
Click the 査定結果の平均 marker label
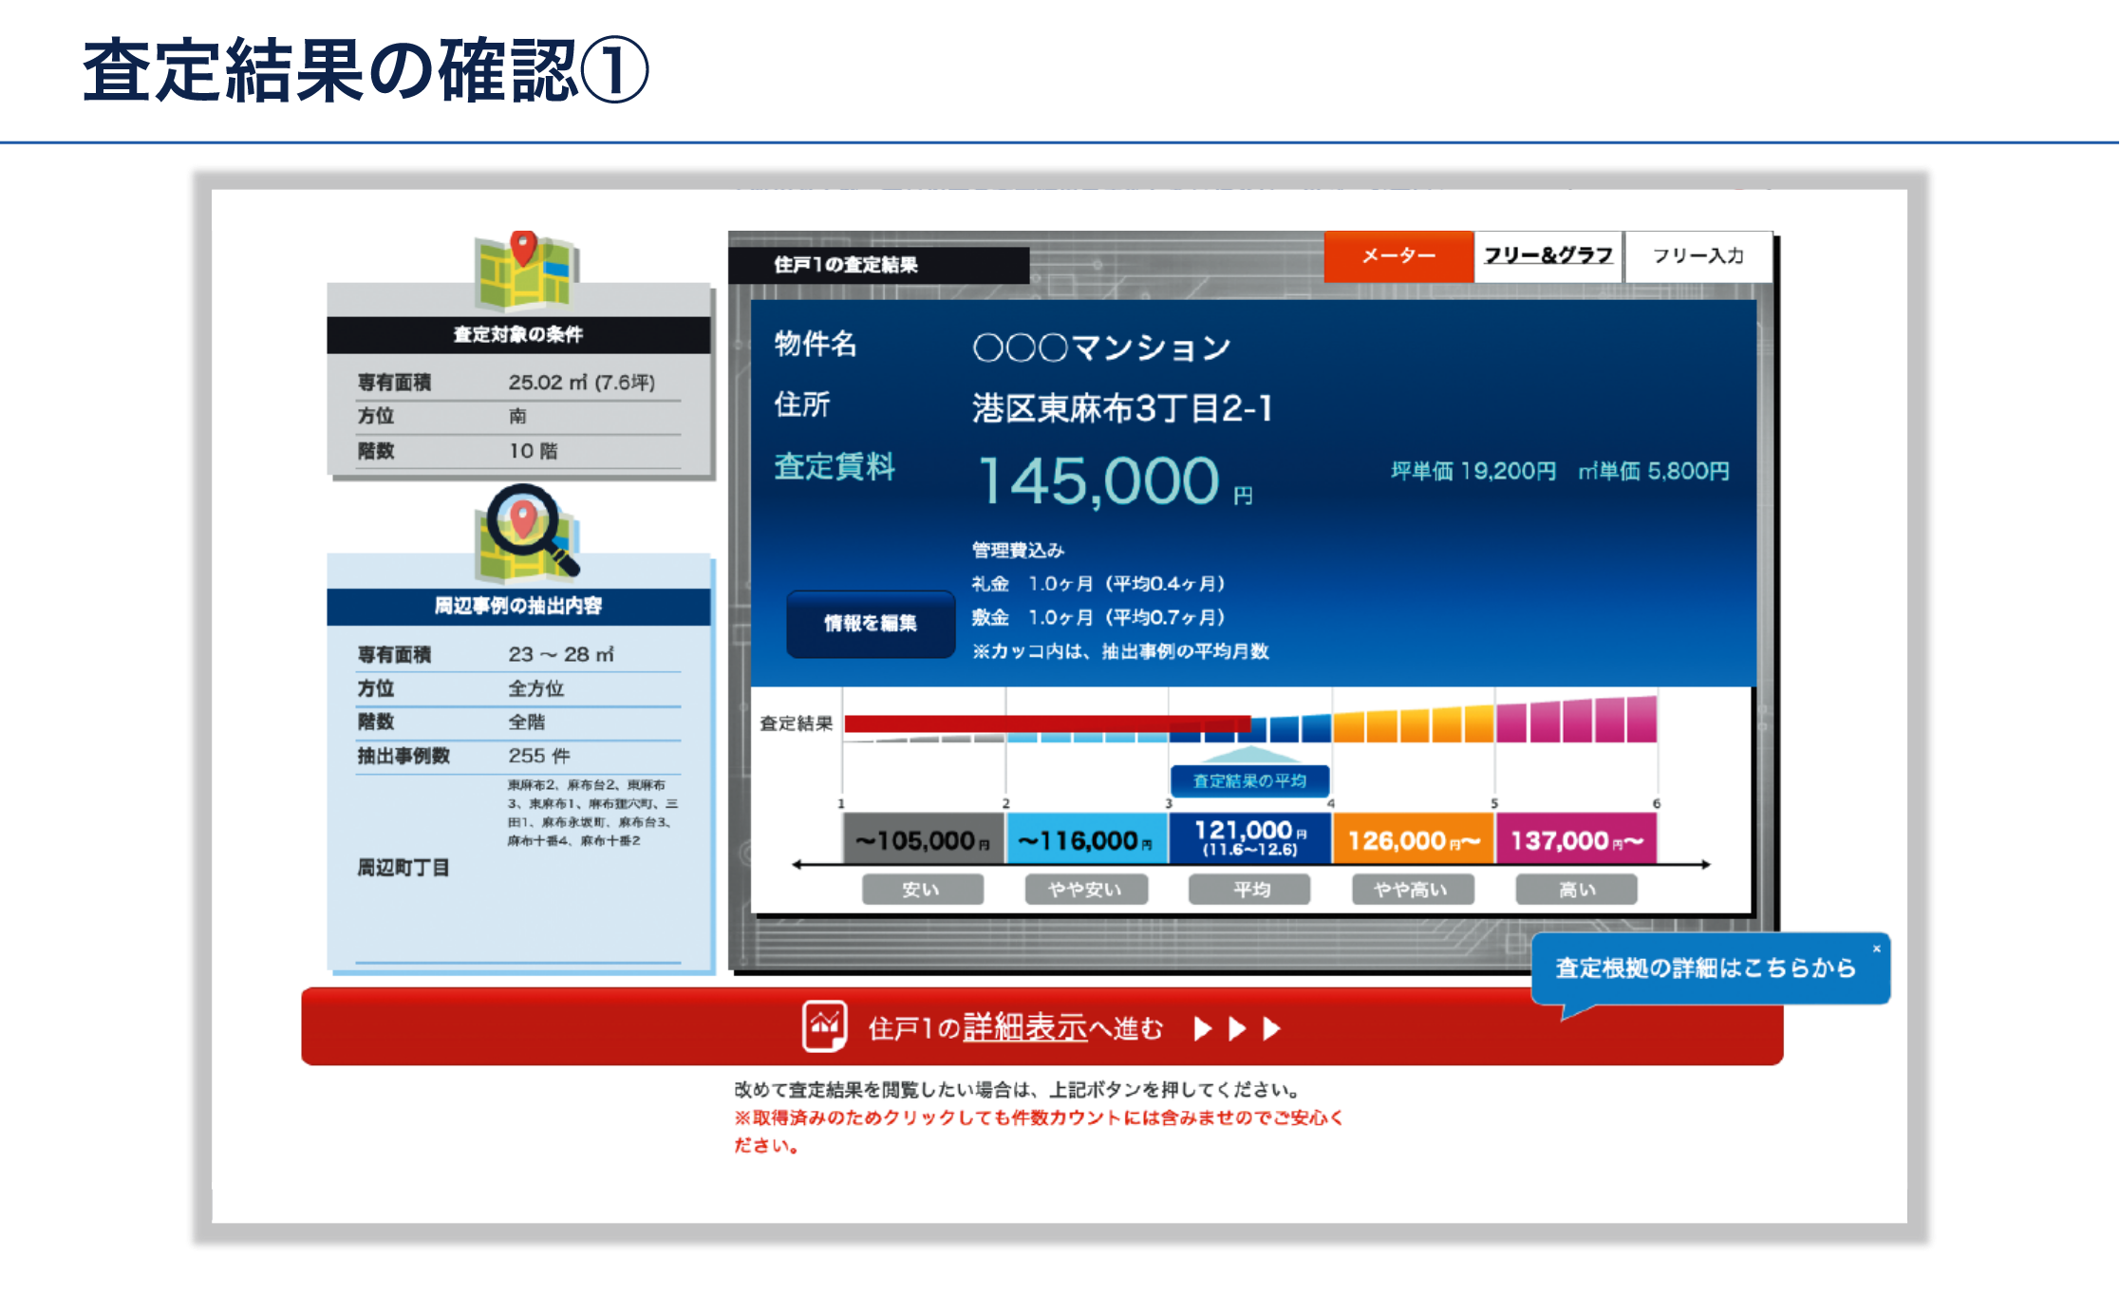click(x=1249, y=780)
